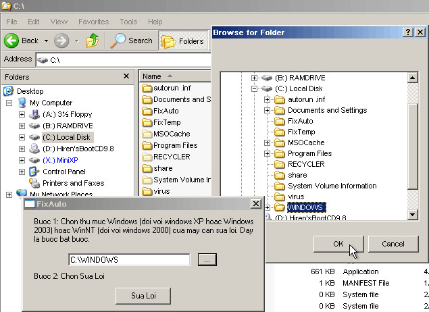Expand (B:) RAMDRIVE in the Folders pane
429x312 pixels.
tap(22, 126)
